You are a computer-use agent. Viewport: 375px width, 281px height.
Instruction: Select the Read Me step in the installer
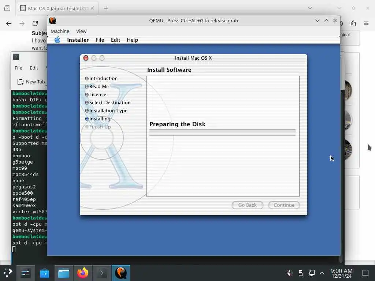click(97, 86)
